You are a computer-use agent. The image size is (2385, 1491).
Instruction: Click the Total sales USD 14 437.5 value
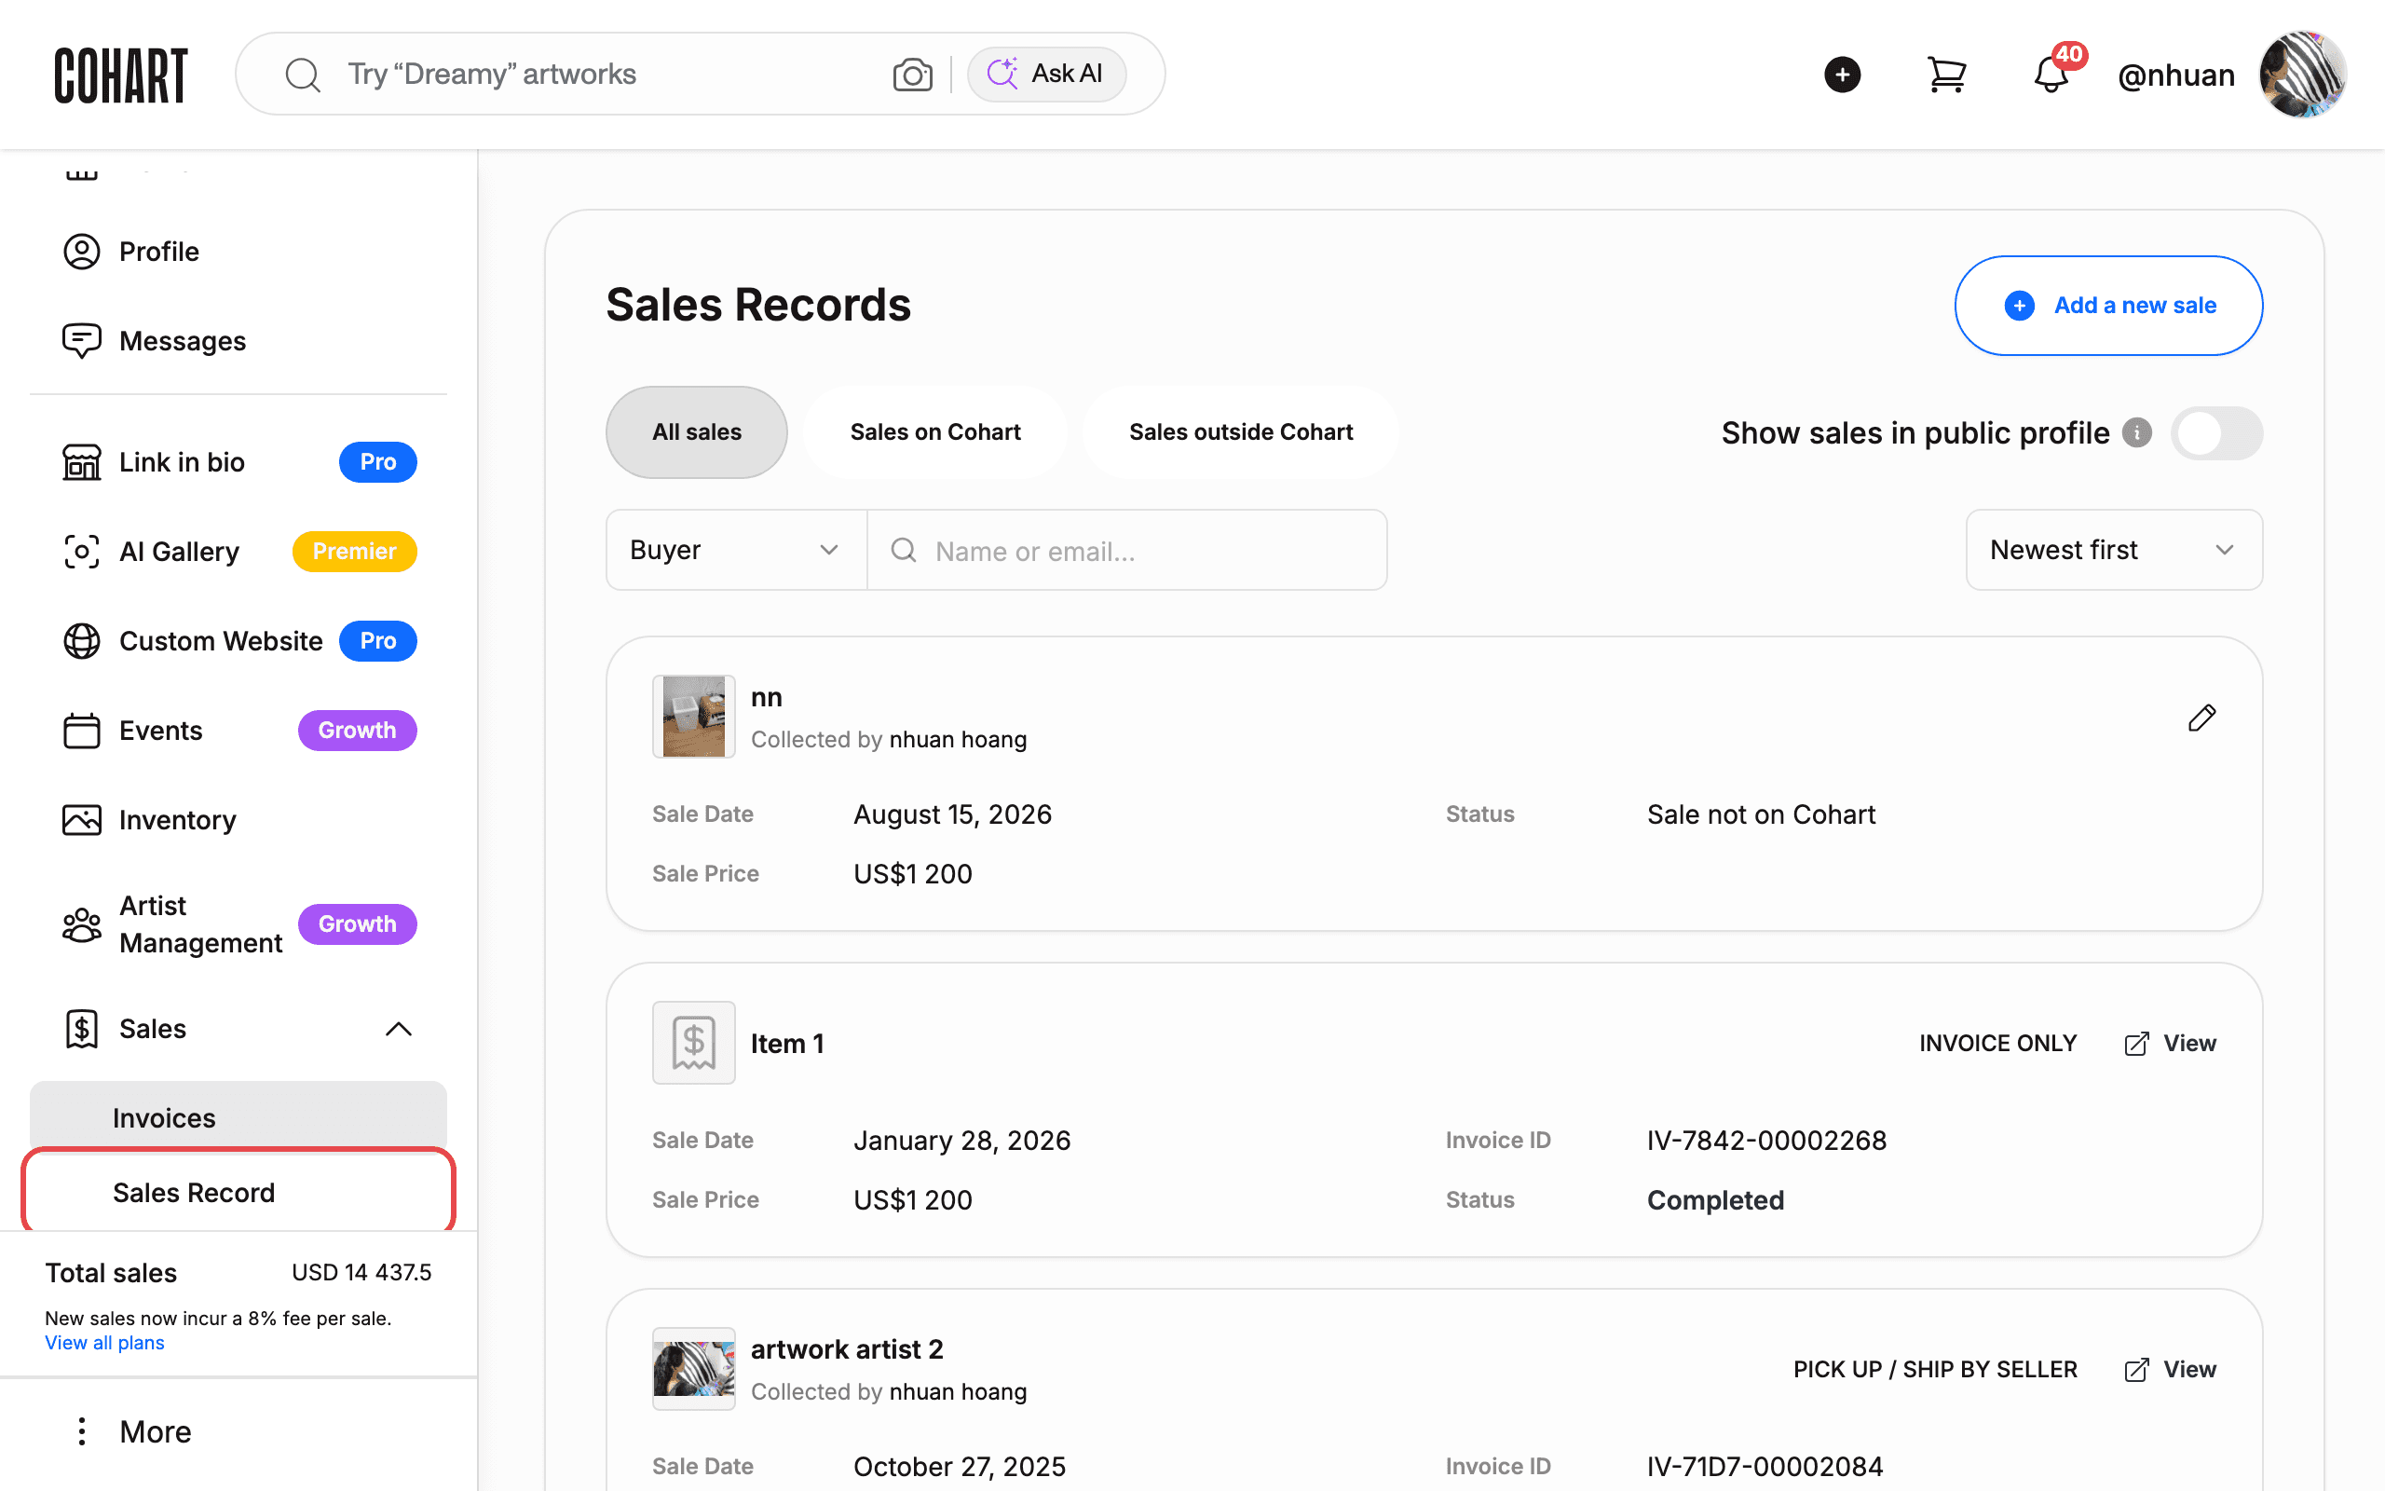361,1273
